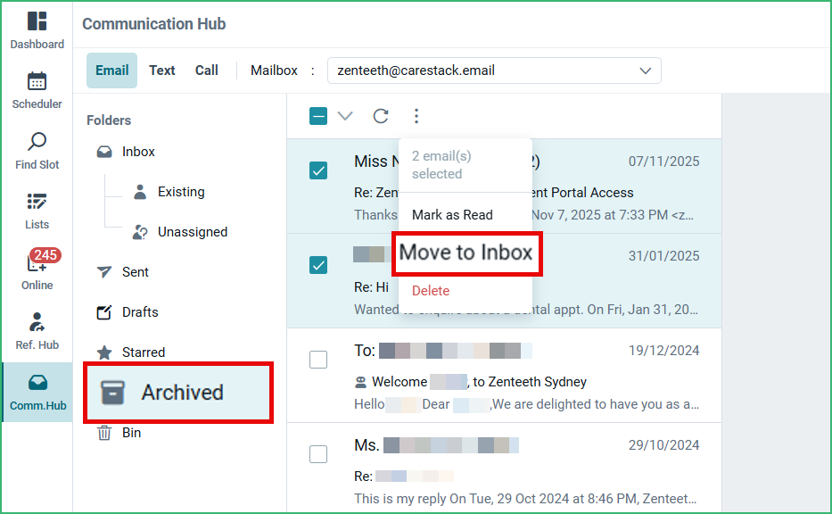The height and width of the screenshot is (514, 832).
Task: Toggle the select-all emails checkbox
Action: point(318,116)
